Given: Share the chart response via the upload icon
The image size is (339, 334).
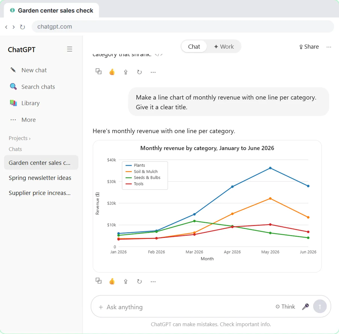Looking at the screenshot, I should coord(126,281).
